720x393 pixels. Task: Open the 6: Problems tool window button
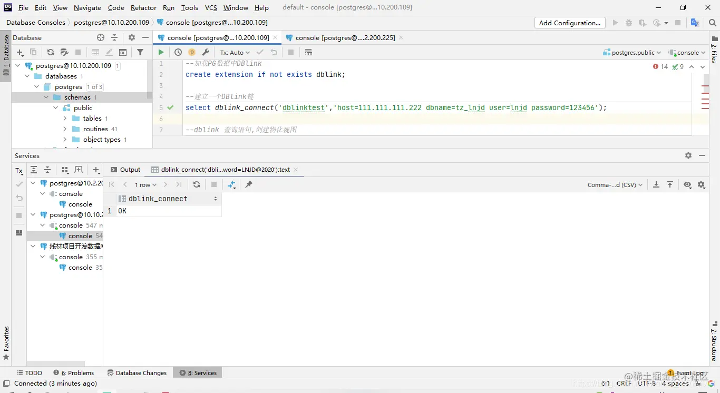73,372
